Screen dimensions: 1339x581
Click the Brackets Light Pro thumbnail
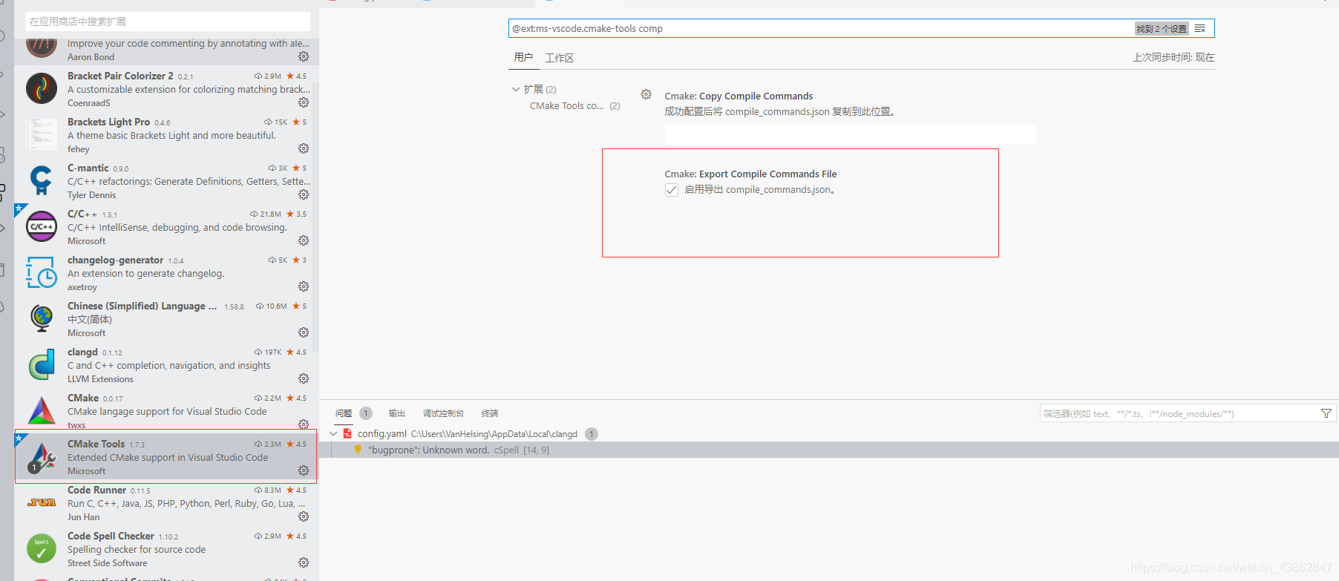tap(42, 134)
